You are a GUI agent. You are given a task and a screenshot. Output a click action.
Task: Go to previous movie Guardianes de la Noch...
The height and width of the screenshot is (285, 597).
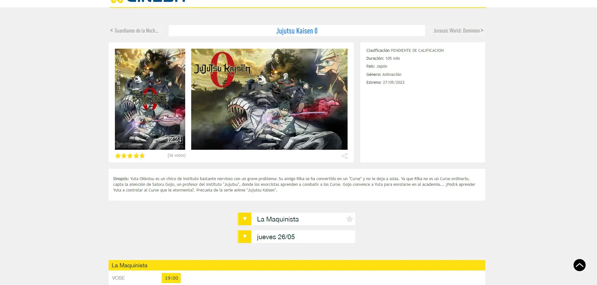[x=134, y=31]
